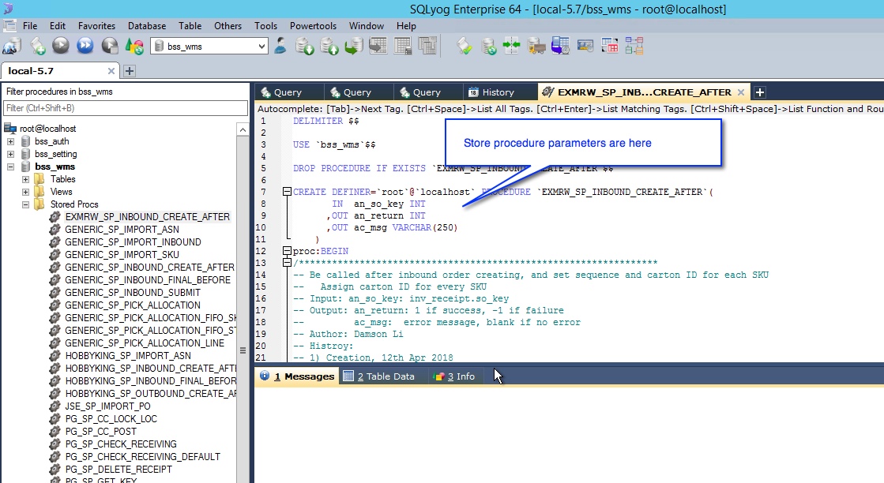Open the Powertools menu

(313, 25)
